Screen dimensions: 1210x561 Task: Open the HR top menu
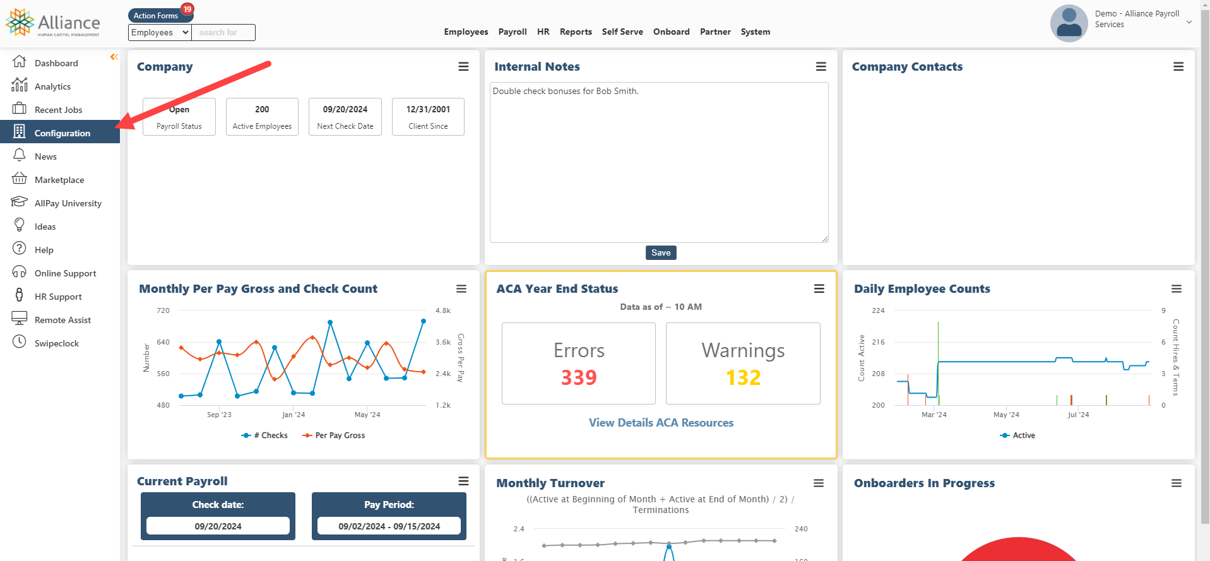pos(543,32)
